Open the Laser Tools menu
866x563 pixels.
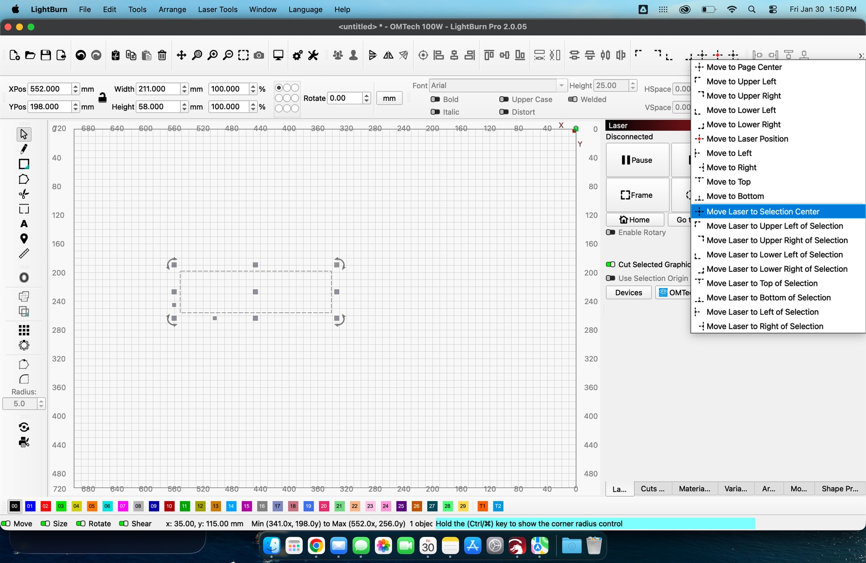coord(217,9)
